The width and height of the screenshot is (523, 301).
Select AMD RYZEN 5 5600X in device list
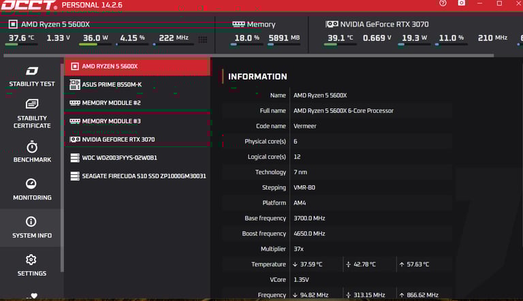[137, 67]
